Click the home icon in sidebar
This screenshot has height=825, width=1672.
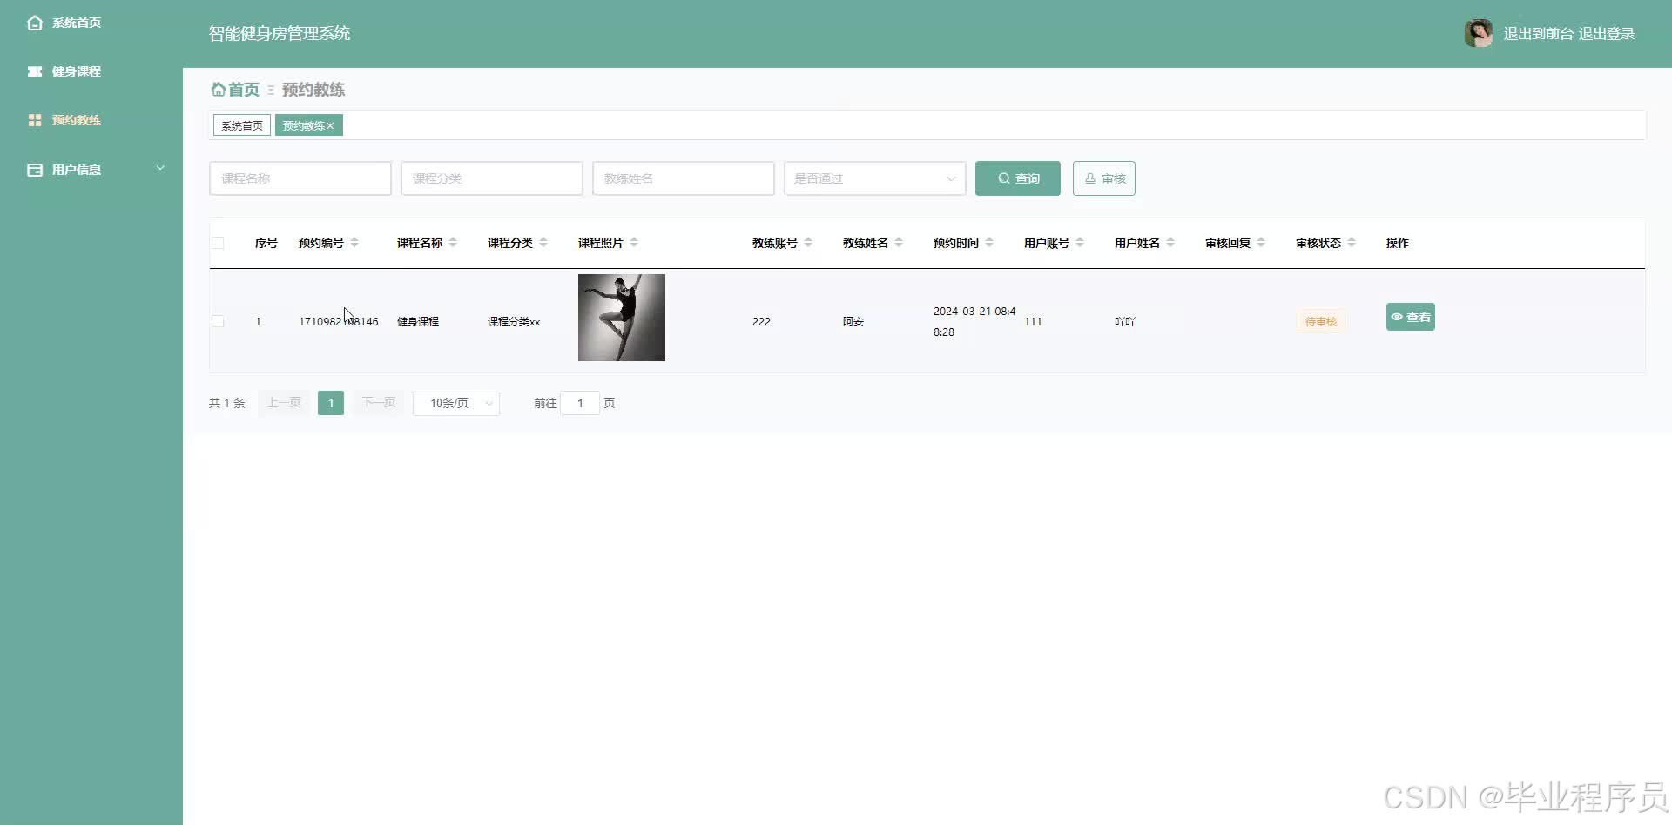[x=35, y=23]
